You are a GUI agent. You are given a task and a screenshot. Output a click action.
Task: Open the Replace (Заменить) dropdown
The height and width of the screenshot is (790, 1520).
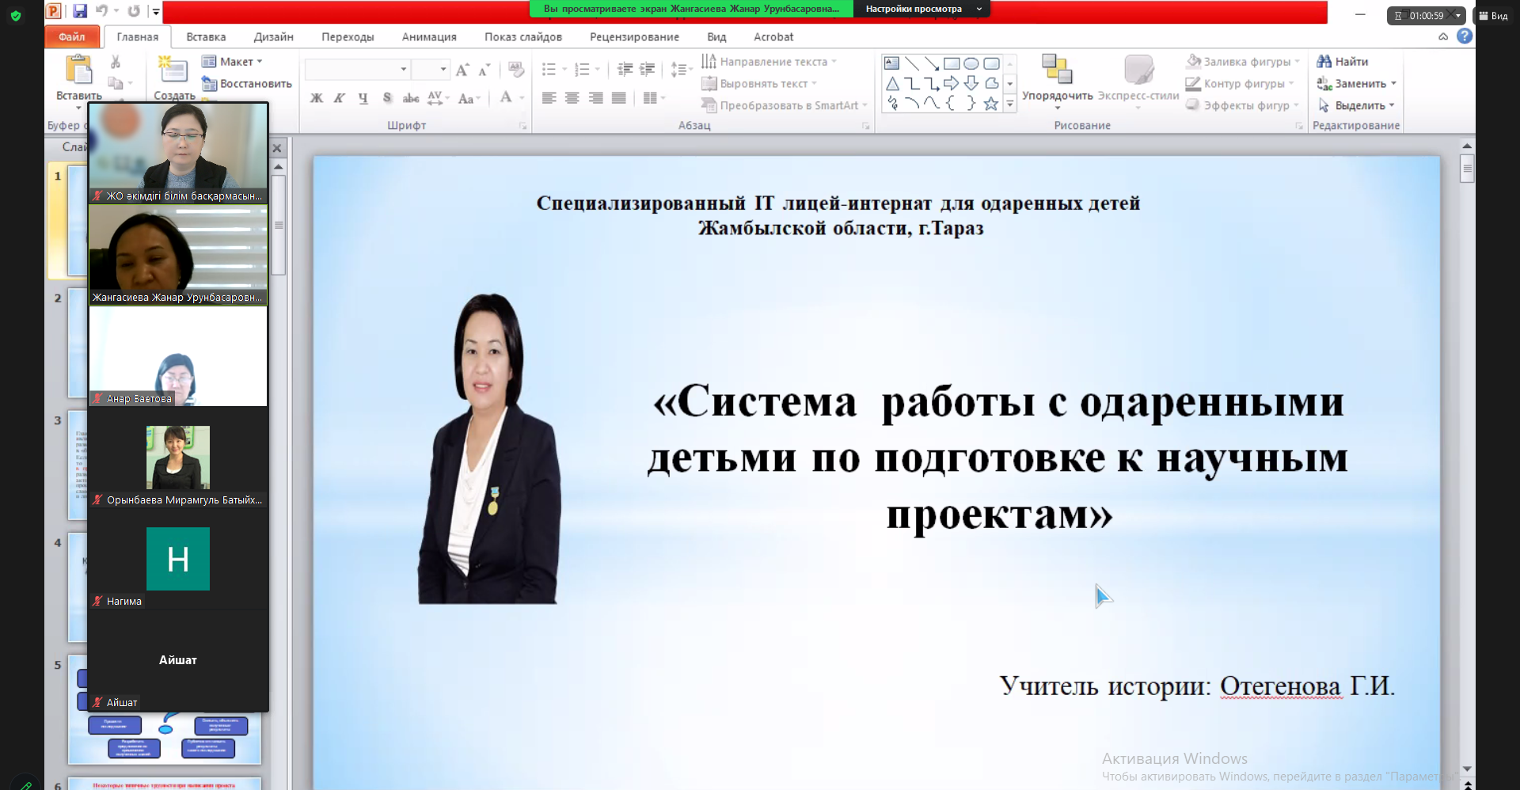(x=1356, y=84)
